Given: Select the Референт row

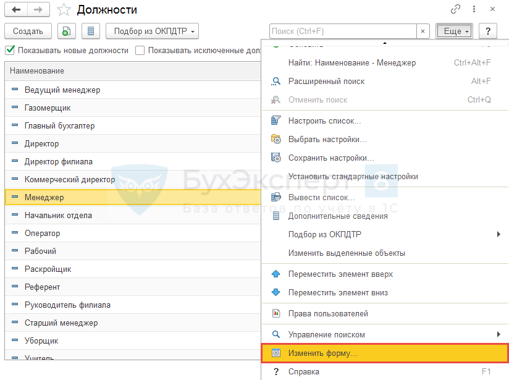Looking at the screenshot, I should (x=133, y=287).
